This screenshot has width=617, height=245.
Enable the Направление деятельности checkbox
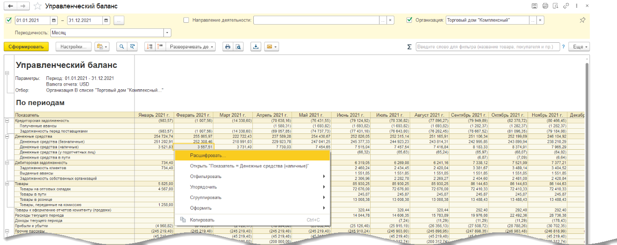pyautogui.click(x=186, y=20)
